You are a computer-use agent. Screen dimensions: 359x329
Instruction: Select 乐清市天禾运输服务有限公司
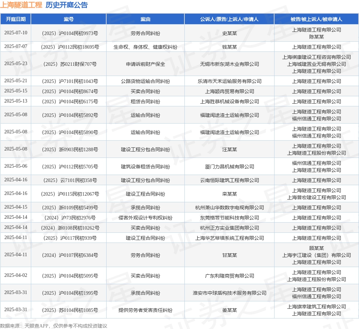(x=229, y=82)
